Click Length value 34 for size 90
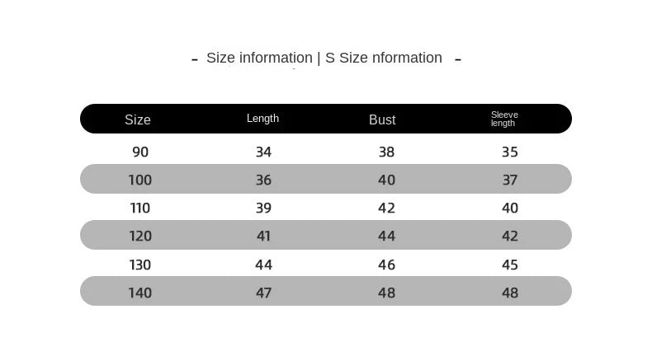The image size is (652, 356). 263,152
